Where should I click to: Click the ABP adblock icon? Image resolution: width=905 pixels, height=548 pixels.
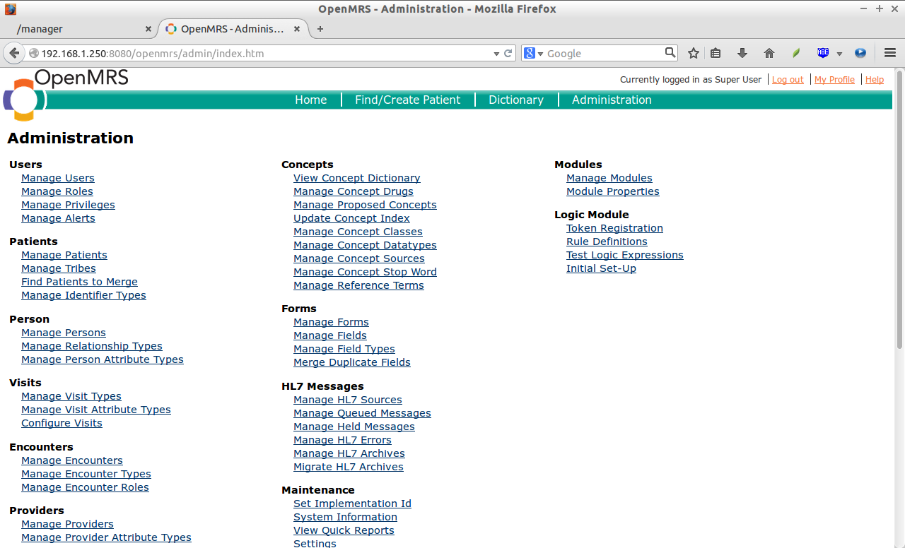823,53
